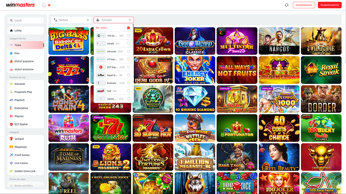Click the 1X2 Gaming logo in list
This screenshot has width=346, height=194.
point(101,36)
